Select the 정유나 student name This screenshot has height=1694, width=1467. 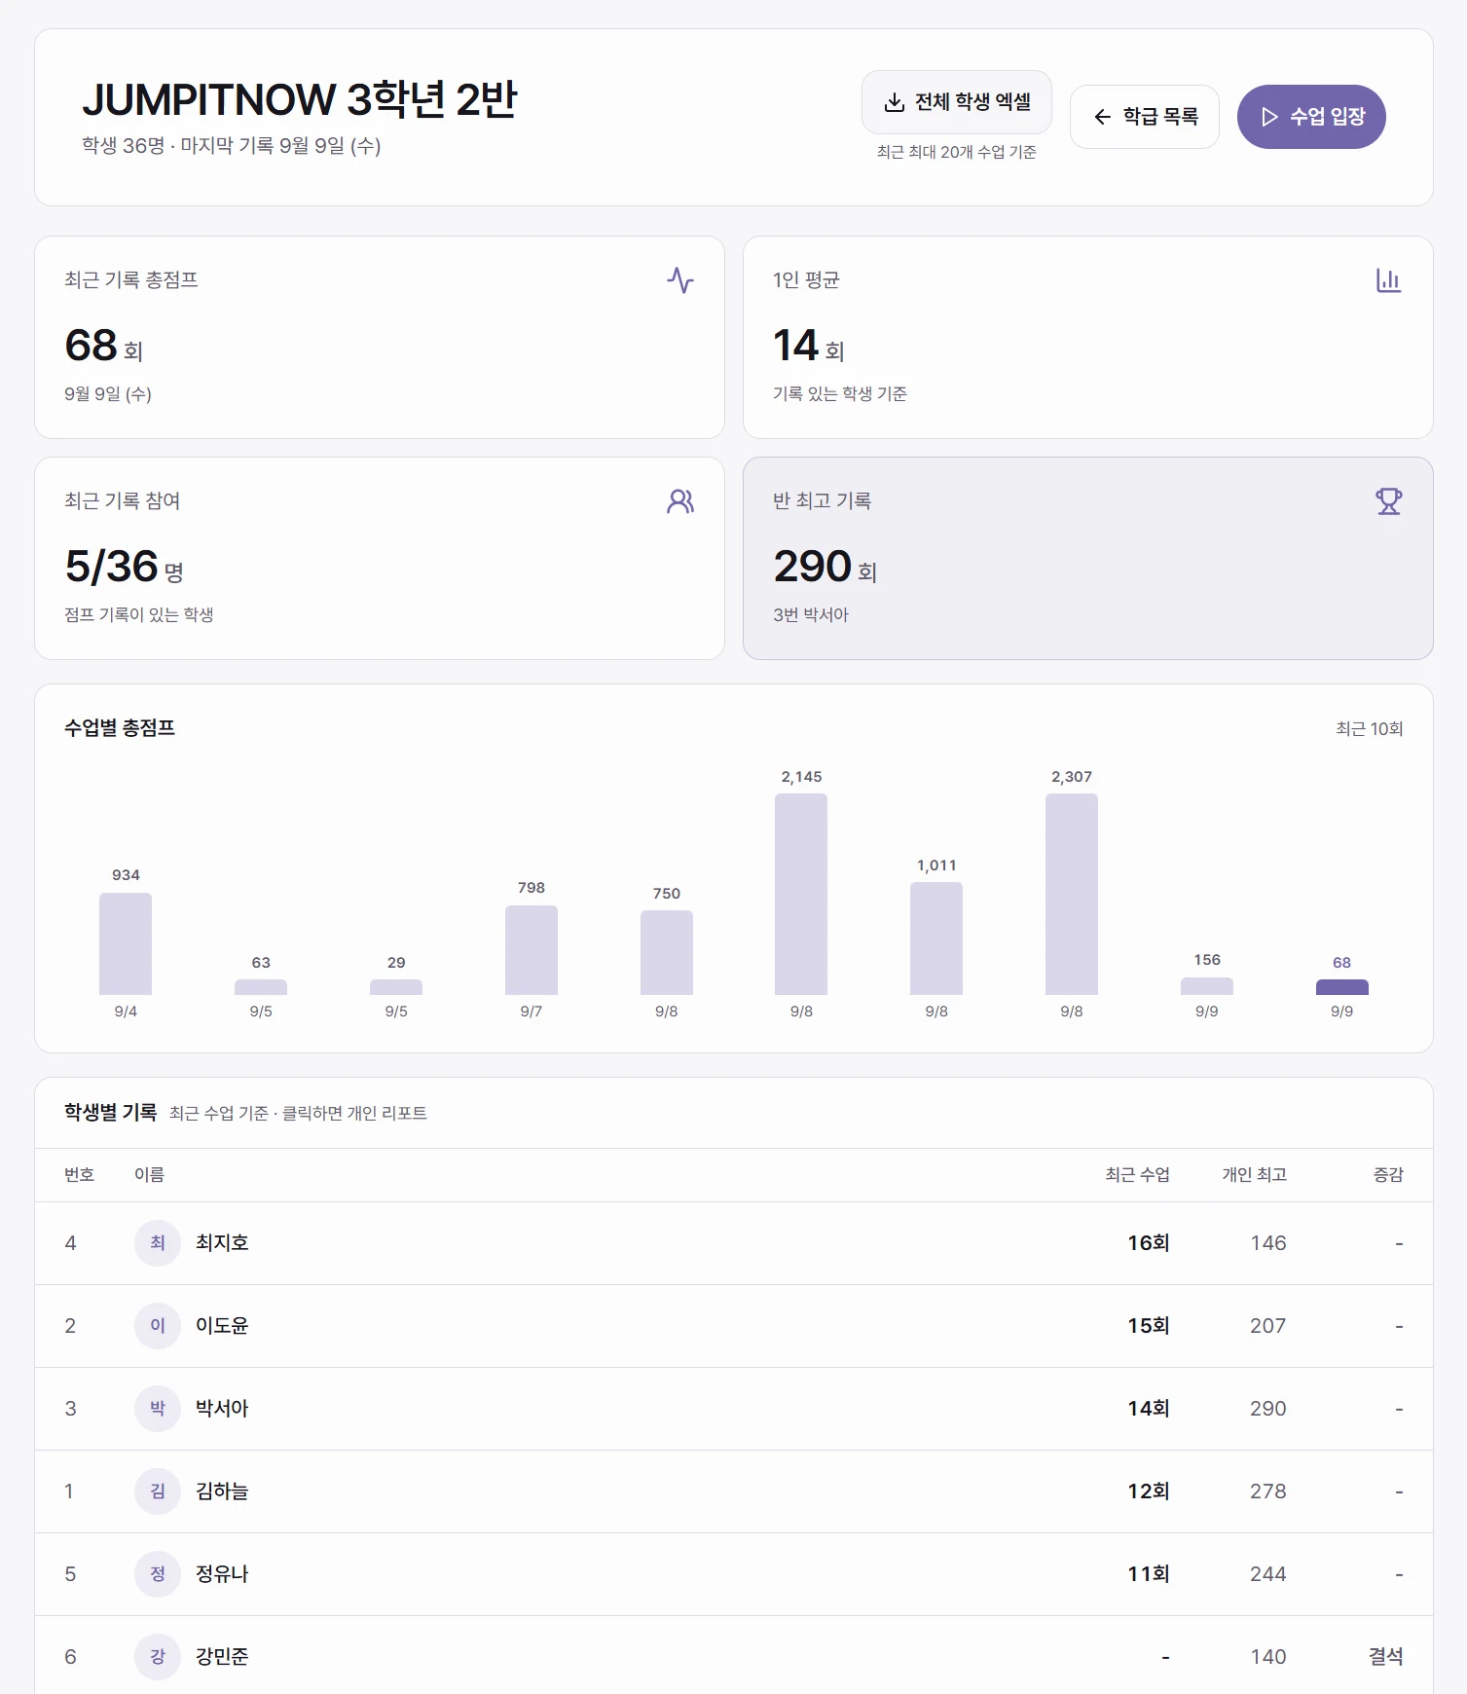(x=222, y=1574)
